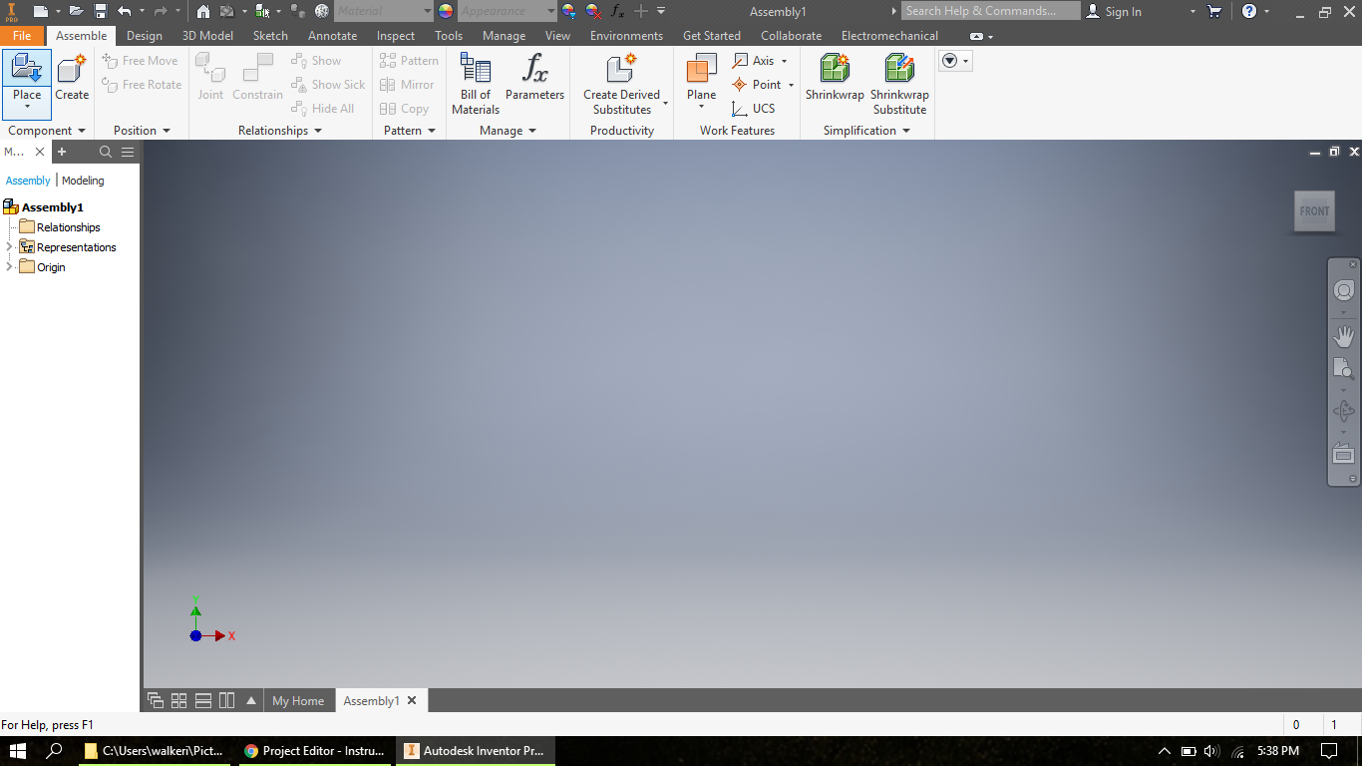The image size is (1362, 766).
Task: Select the Pan tool on navigation bar
Action: [x=1343, y=336]
